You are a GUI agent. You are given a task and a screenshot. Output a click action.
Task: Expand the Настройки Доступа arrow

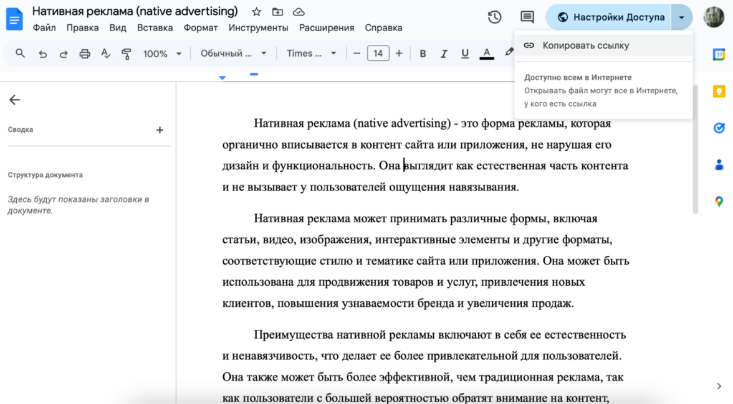tap(682, 17)
